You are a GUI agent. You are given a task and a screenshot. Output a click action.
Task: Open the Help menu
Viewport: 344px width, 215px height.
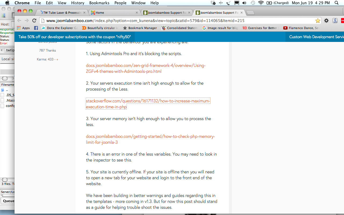(155, 3)
